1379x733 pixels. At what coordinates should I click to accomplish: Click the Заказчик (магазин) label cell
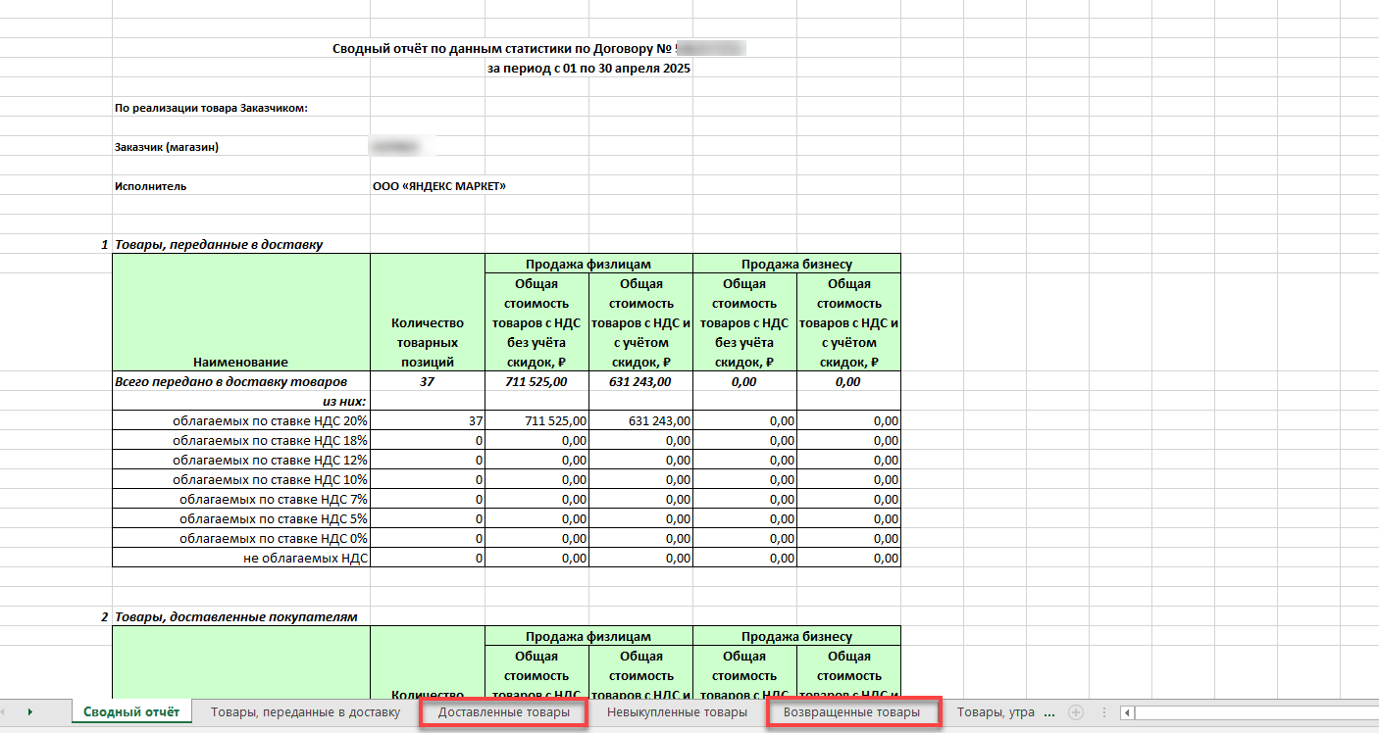[167, 147]
